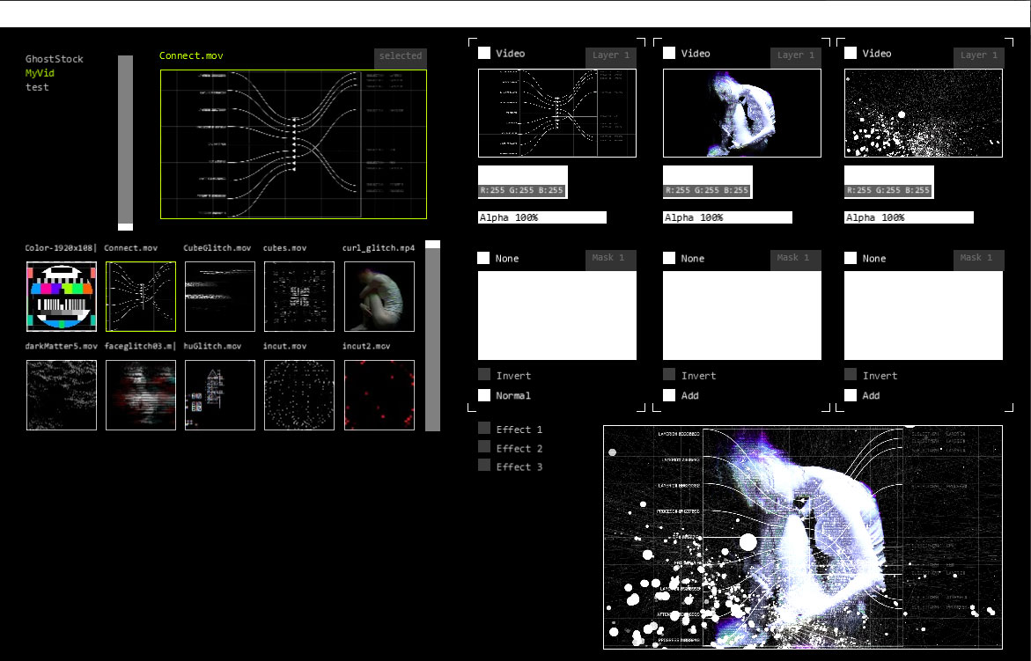Enable the Effect 3 checkbox
The width and height of the screenshot is (1031, 661).
(x=484, y=466)
